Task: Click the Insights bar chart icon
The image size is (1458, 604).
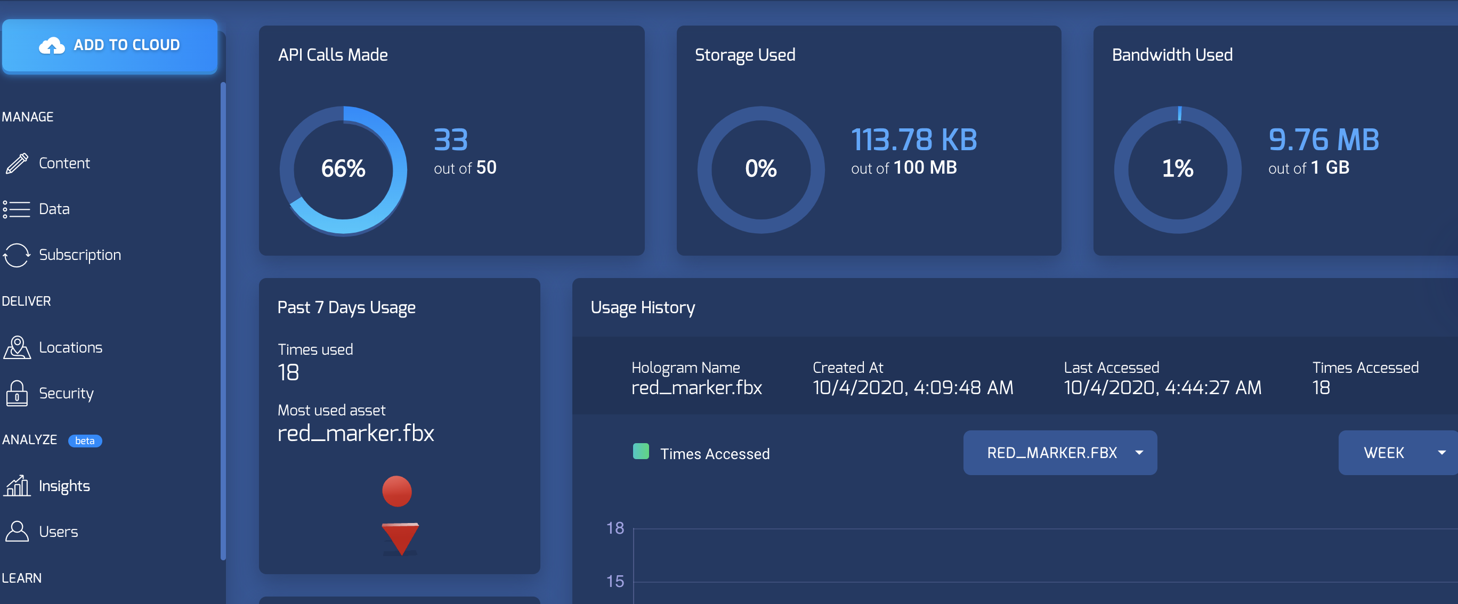Action: tap(17, 486)
